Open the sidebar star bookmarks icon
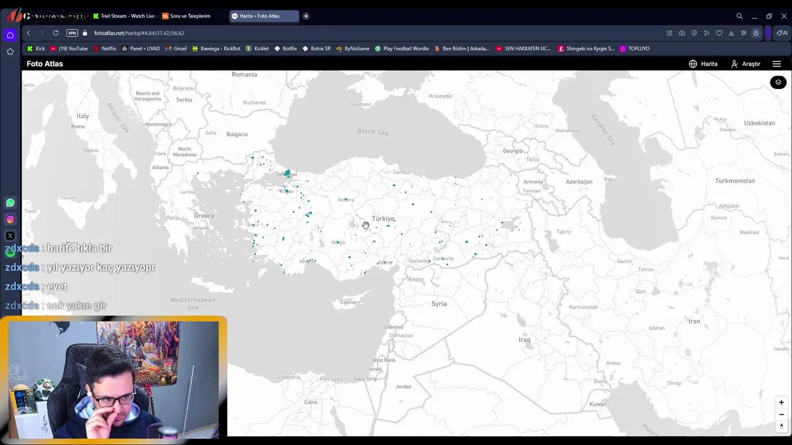792x445 pixels. point(10,51)
